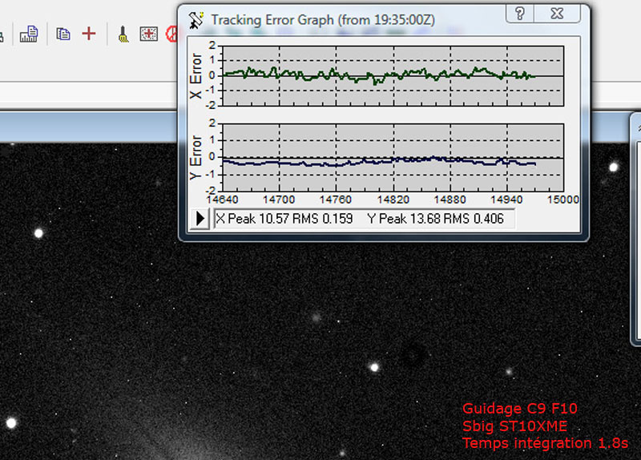Click the X Error axis label
This screenshot has height=460, width=641.
(x=196, y=76)
